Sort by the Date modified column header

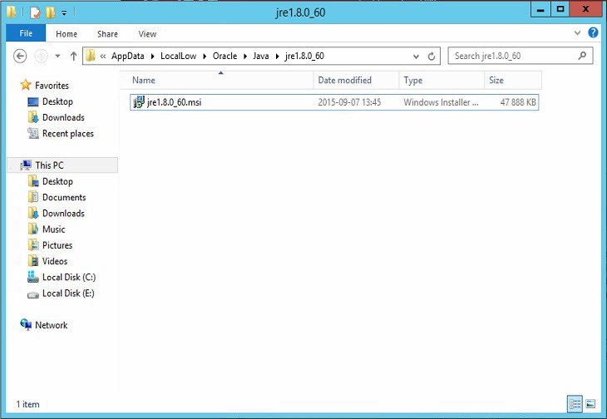(x=356, y=80)
